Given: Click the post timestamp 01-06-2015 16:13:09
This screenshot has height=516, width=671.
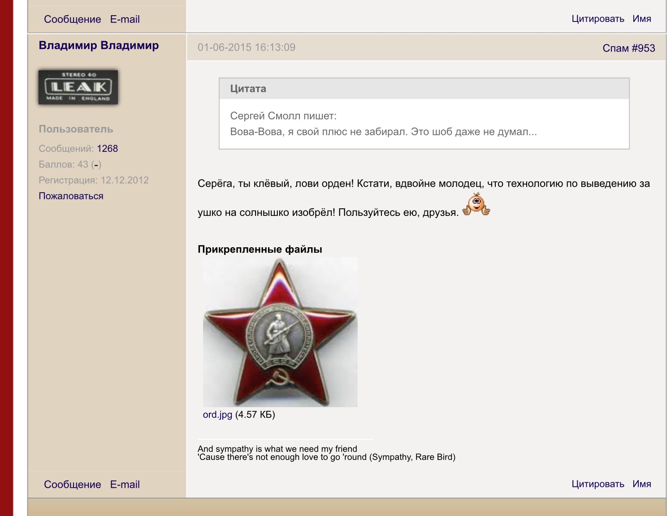Looking at the screenshot, I should pos(247,47).
